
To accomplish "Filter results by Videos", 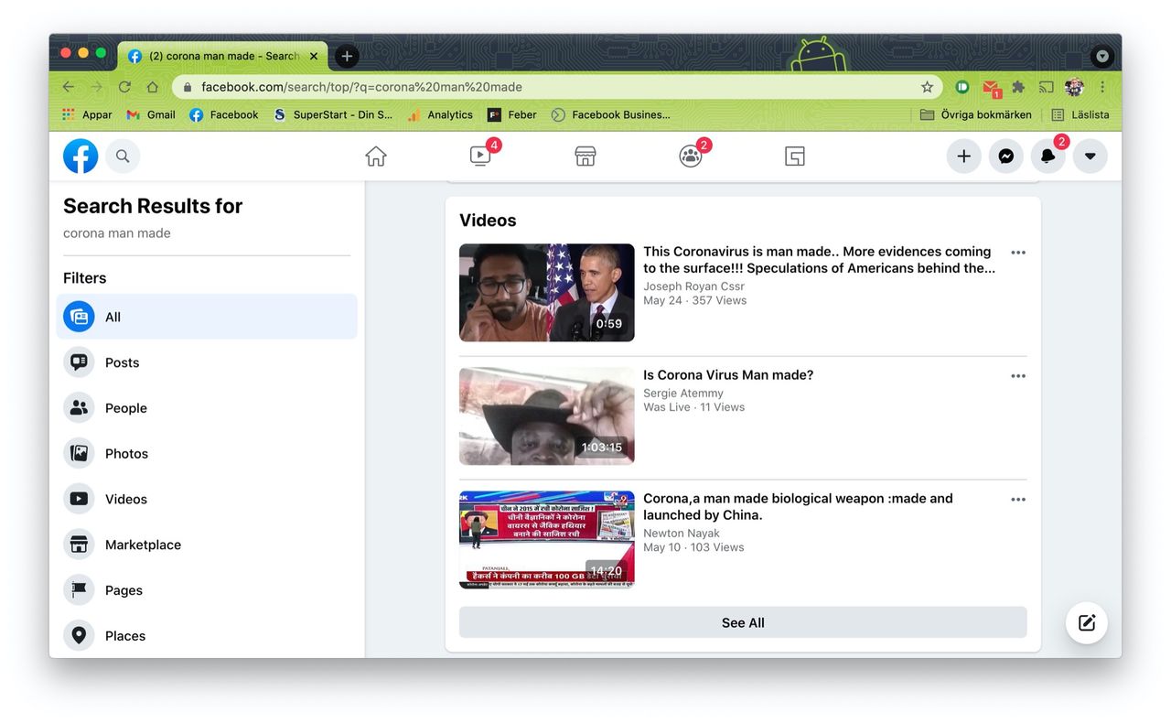I will click(x=207, y=499).
